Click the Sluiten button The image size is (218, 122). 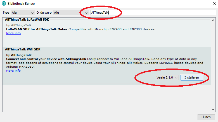click(x=206, y=117)
